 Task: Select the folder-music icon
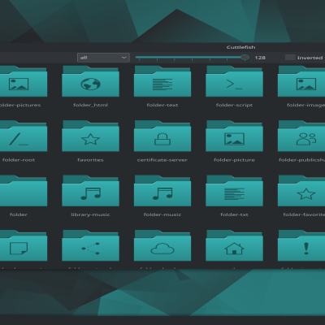coord(162,191)
